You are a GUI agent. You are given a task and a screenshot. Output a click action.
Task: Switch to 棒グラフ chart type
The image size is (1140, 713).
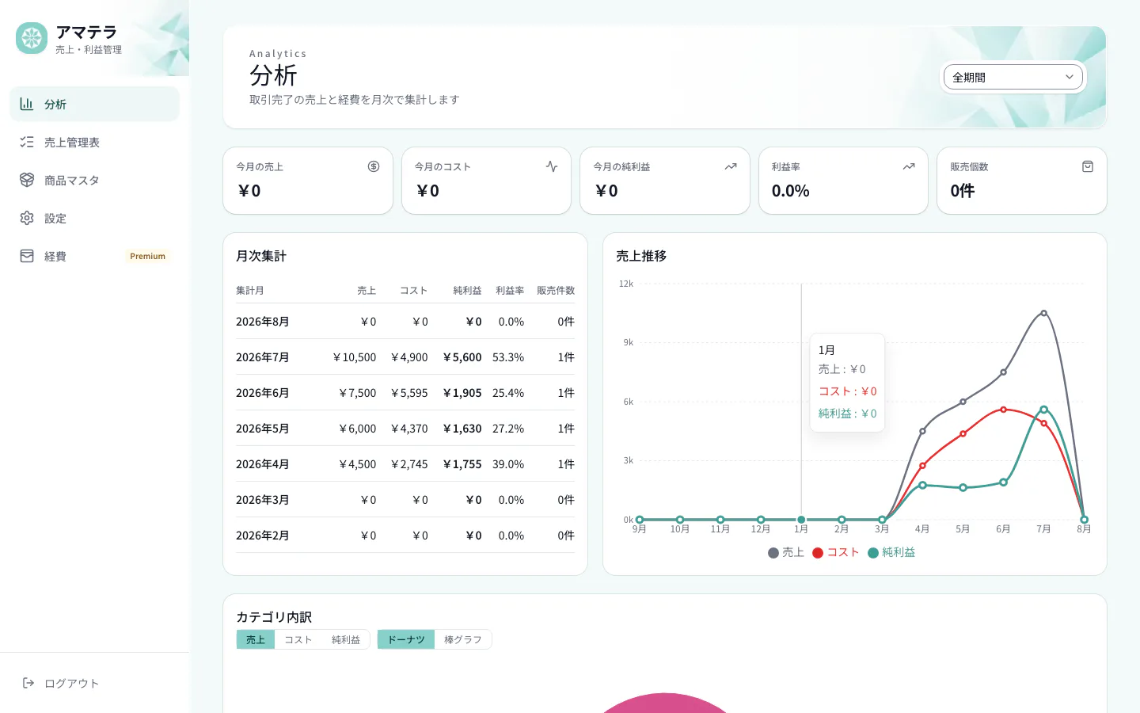click(x=463, y=639)
